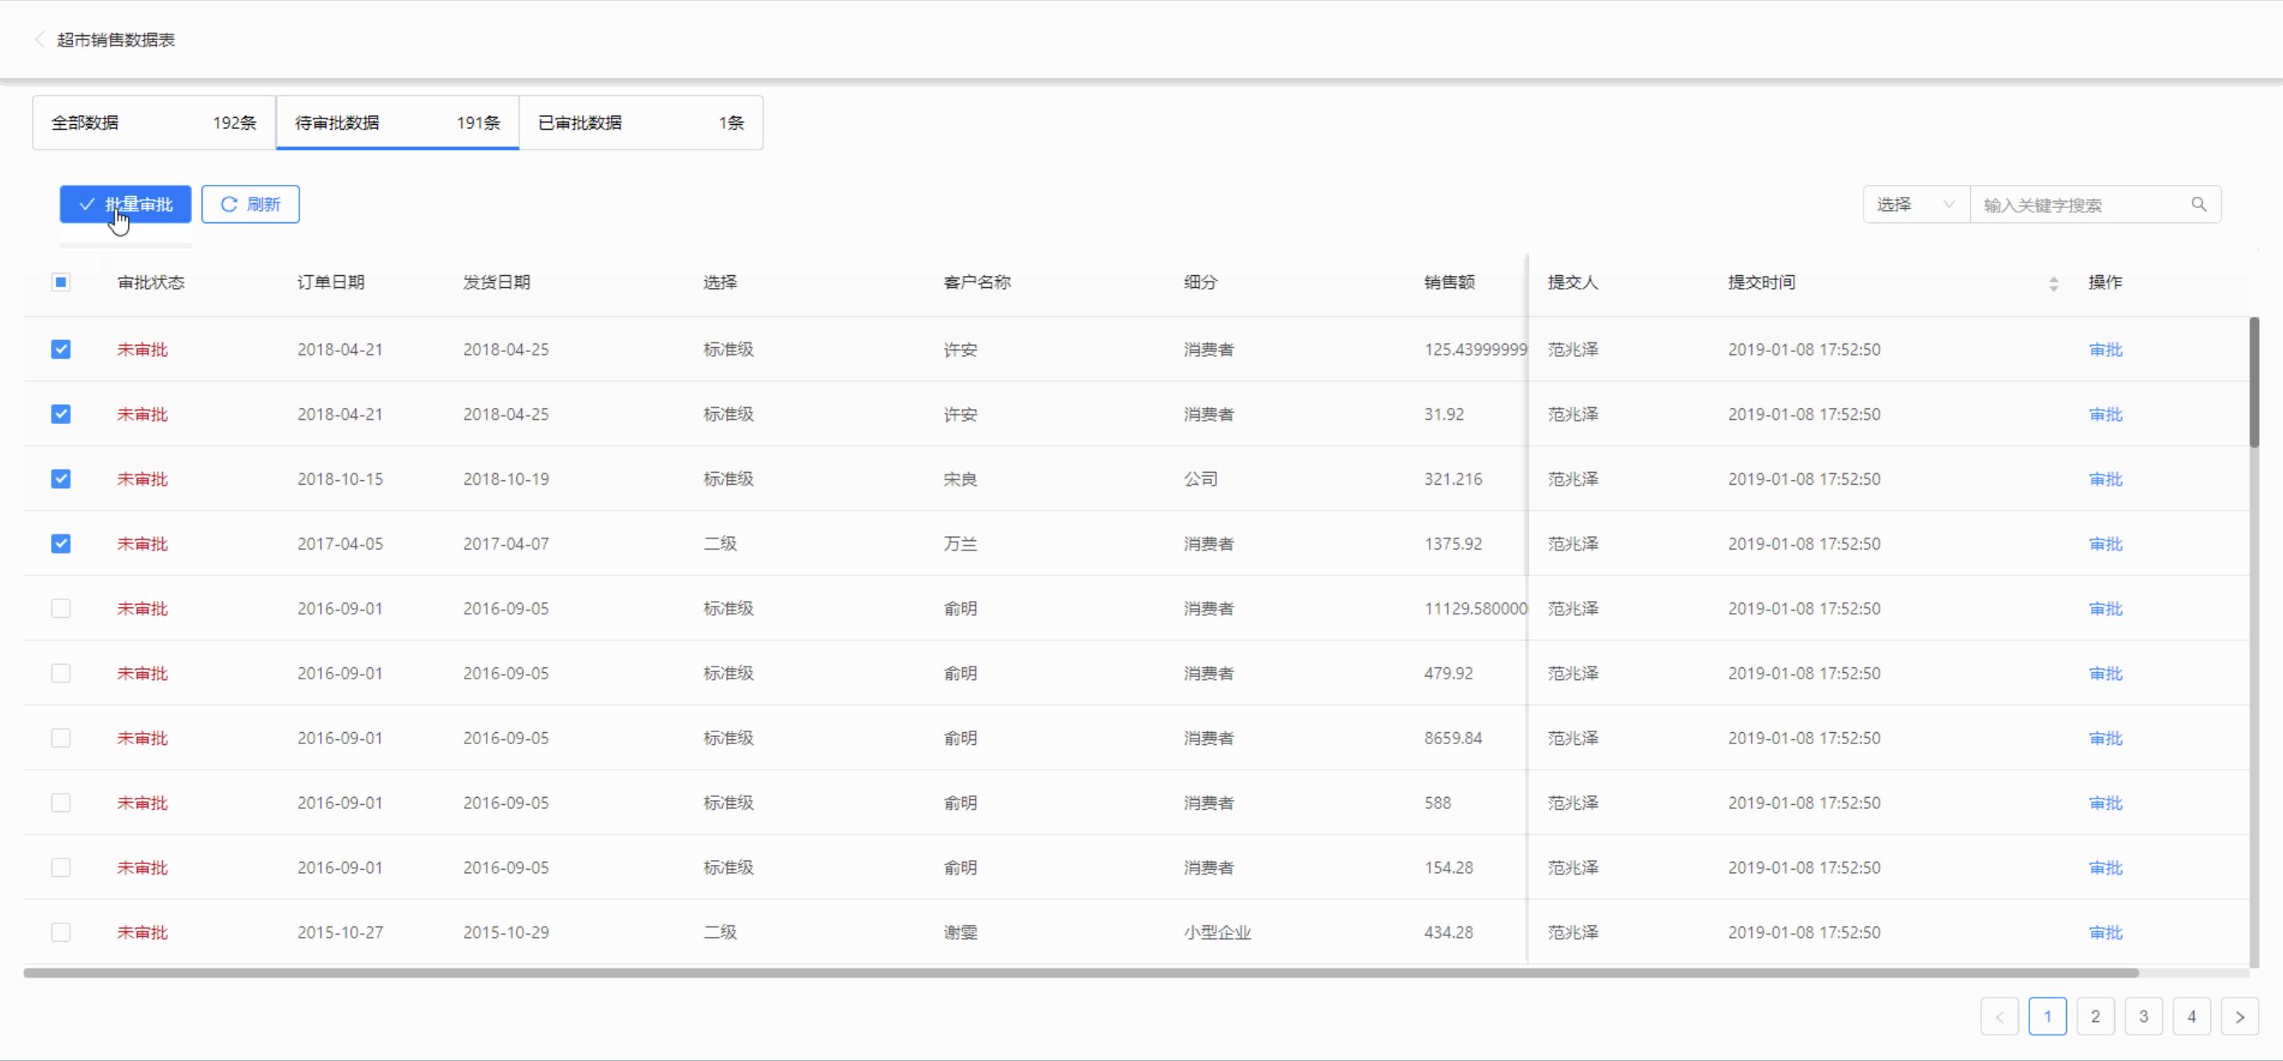This screenshot has height=1061, width=2283.
Task: Click the 刷新 refresh button
Action: [250, 205]
